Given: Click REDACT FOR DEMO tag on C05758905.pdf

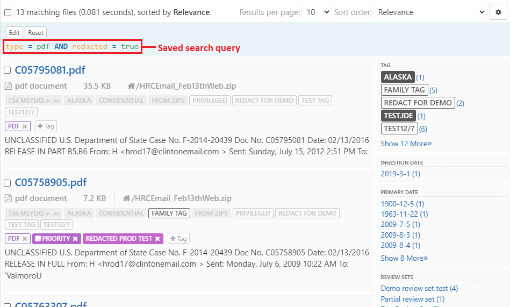Looking at the screenshot, I should click(307, 213).
